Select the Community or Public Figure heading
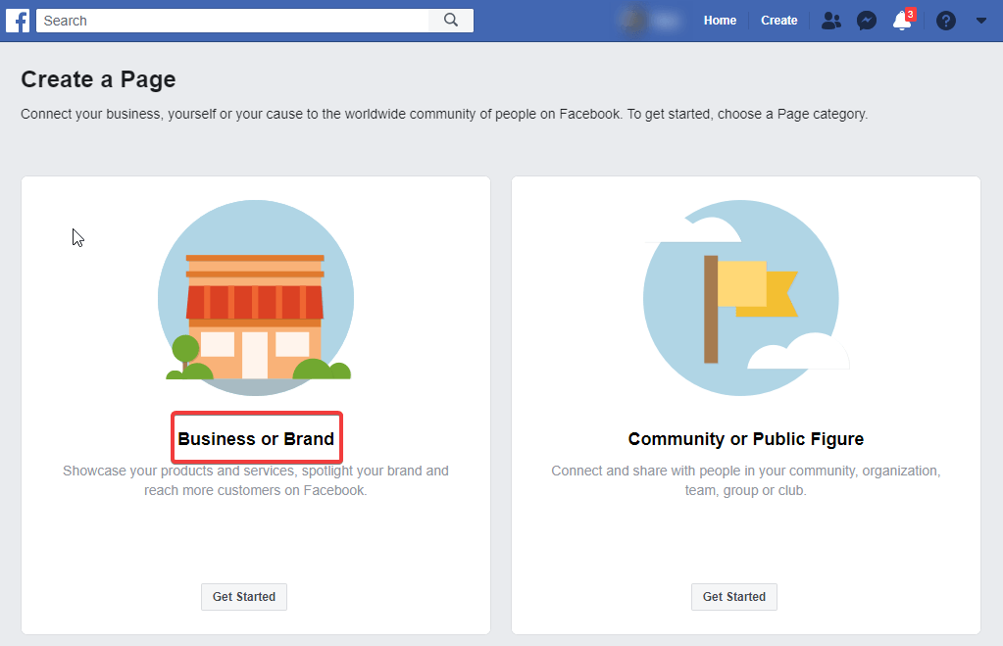The width and height of the screenshot is (1003, 646). point(745,438)
